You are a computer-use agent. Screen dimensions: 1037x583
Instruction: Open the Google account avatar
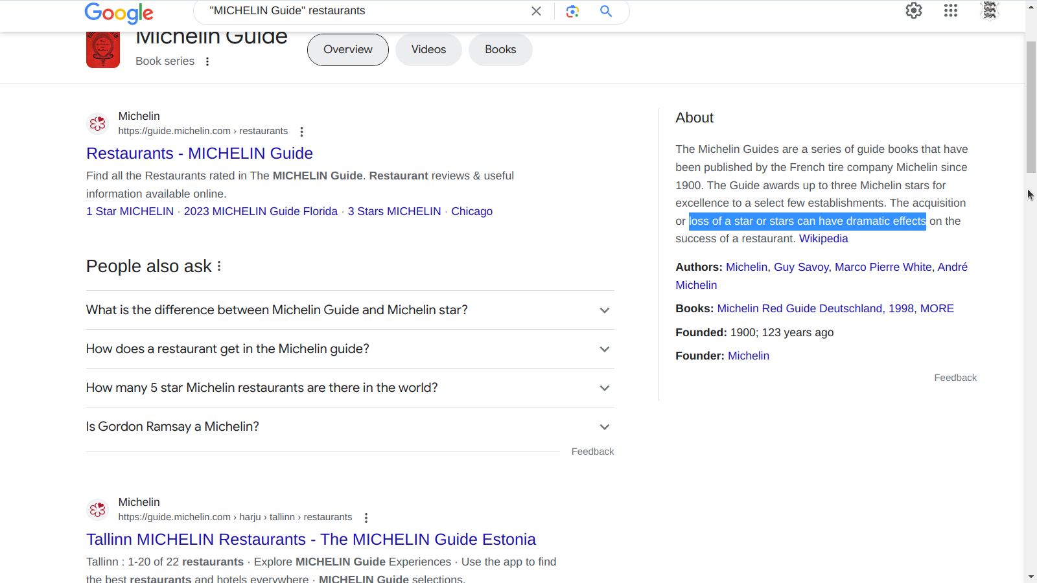[x=990, y=10]
